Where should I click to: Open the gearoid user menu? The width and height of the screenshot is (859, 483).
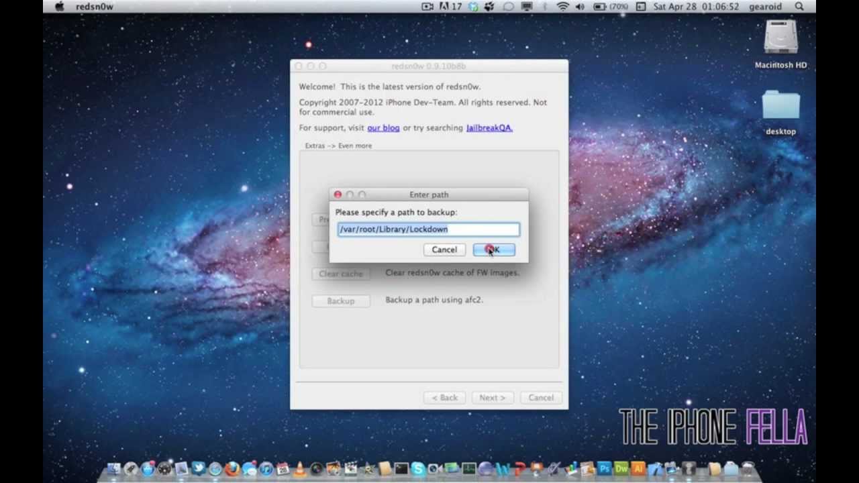tap(766, 6)
